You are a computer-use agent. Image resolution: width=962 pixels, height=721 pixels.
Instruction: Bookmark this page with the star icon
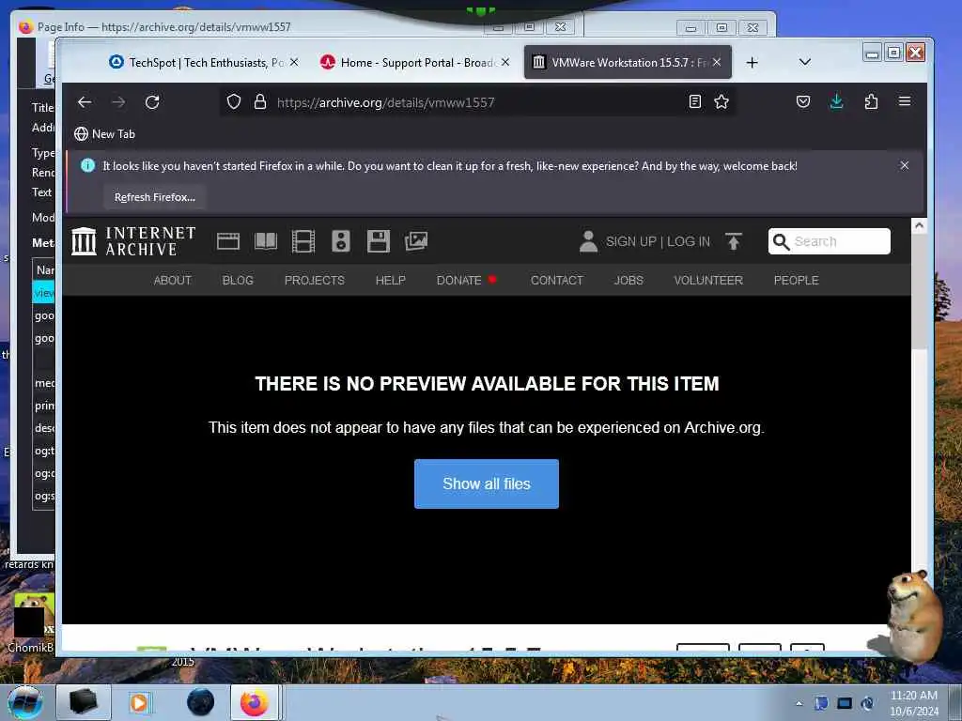tap(721, 101)
